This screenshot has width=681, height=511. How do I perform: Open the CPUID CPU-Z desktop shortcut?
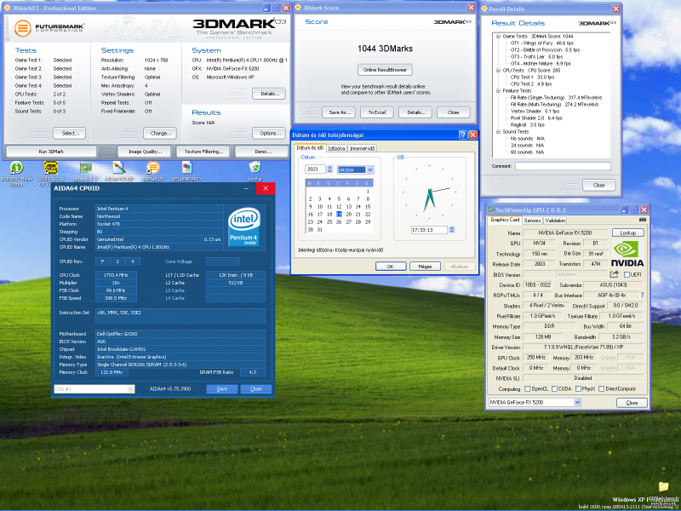pos(51,168)
